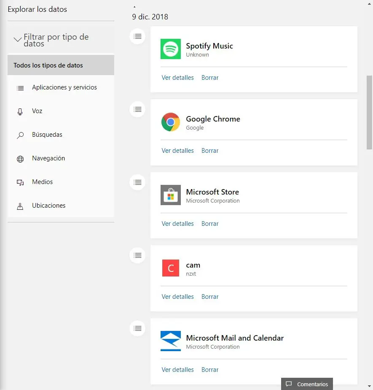Click Microsoft Mail and Calendar icon
This screenshot has width=373, height=390.
point(171,341)
